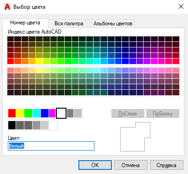Select the outlined white standard color swatch

pos(61,113)
